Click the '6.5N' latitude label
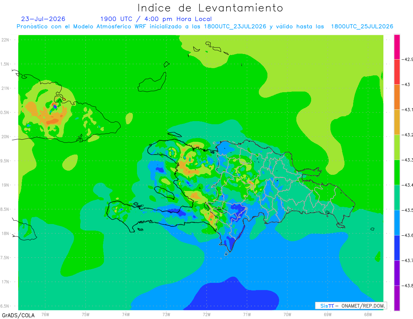 (5, 306)
